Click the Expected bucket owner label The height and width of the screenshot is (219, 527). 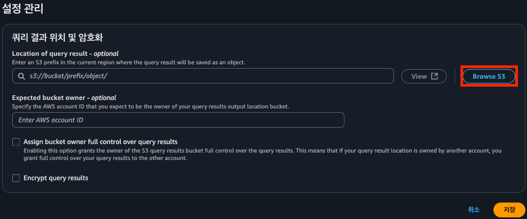tap(64, 98)
